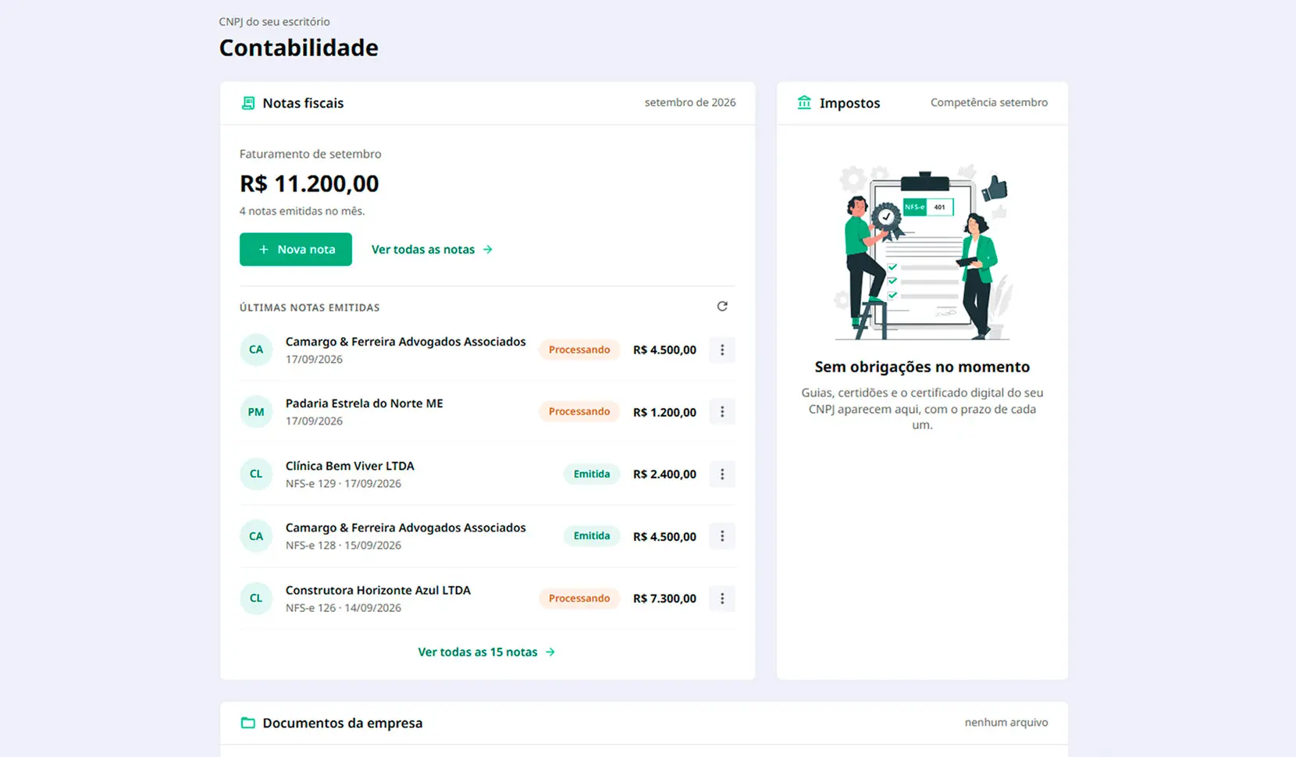Click the R$ 11.200,00 faturamento total
Screen dimensions: 1296x757
[x=309, y=184]
